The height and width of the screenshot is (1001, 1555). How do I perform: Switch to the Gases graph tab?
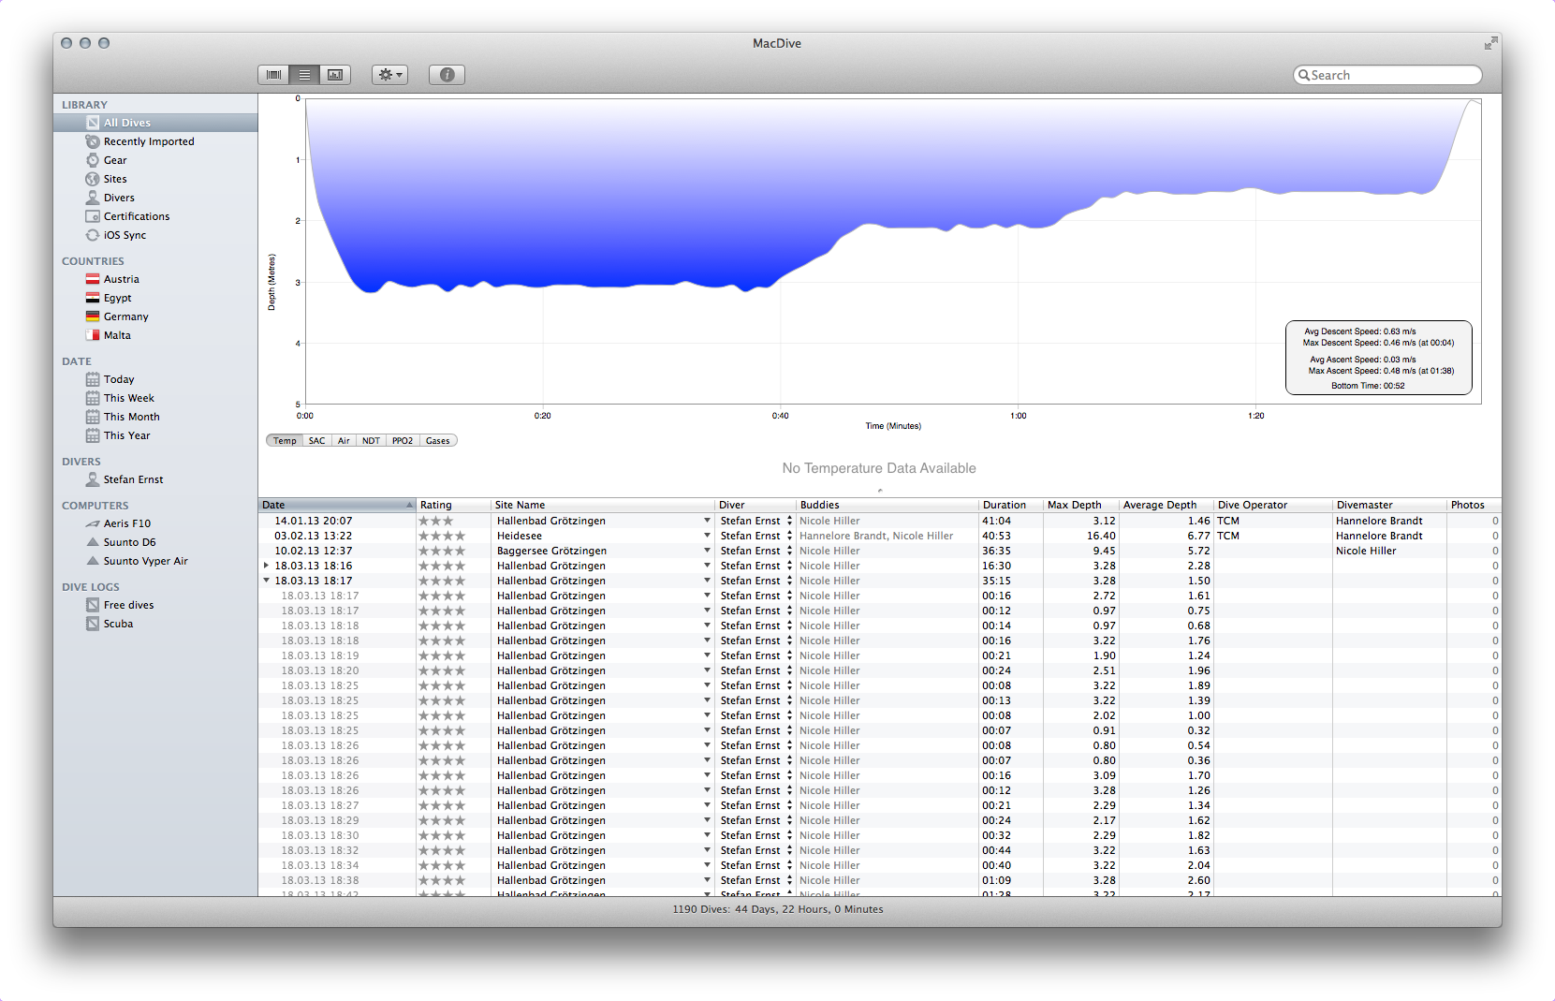click(x=437, y=441)
